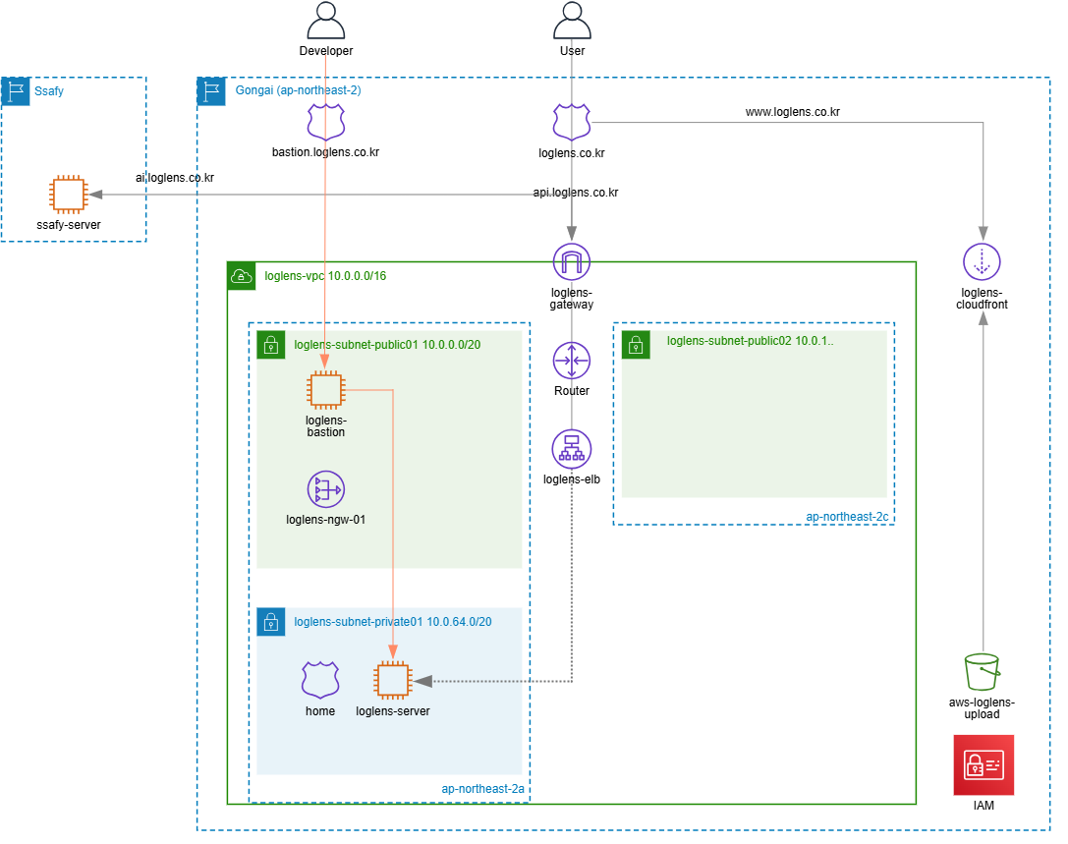Select the User person icon
1068x844 pixels.
572,20
